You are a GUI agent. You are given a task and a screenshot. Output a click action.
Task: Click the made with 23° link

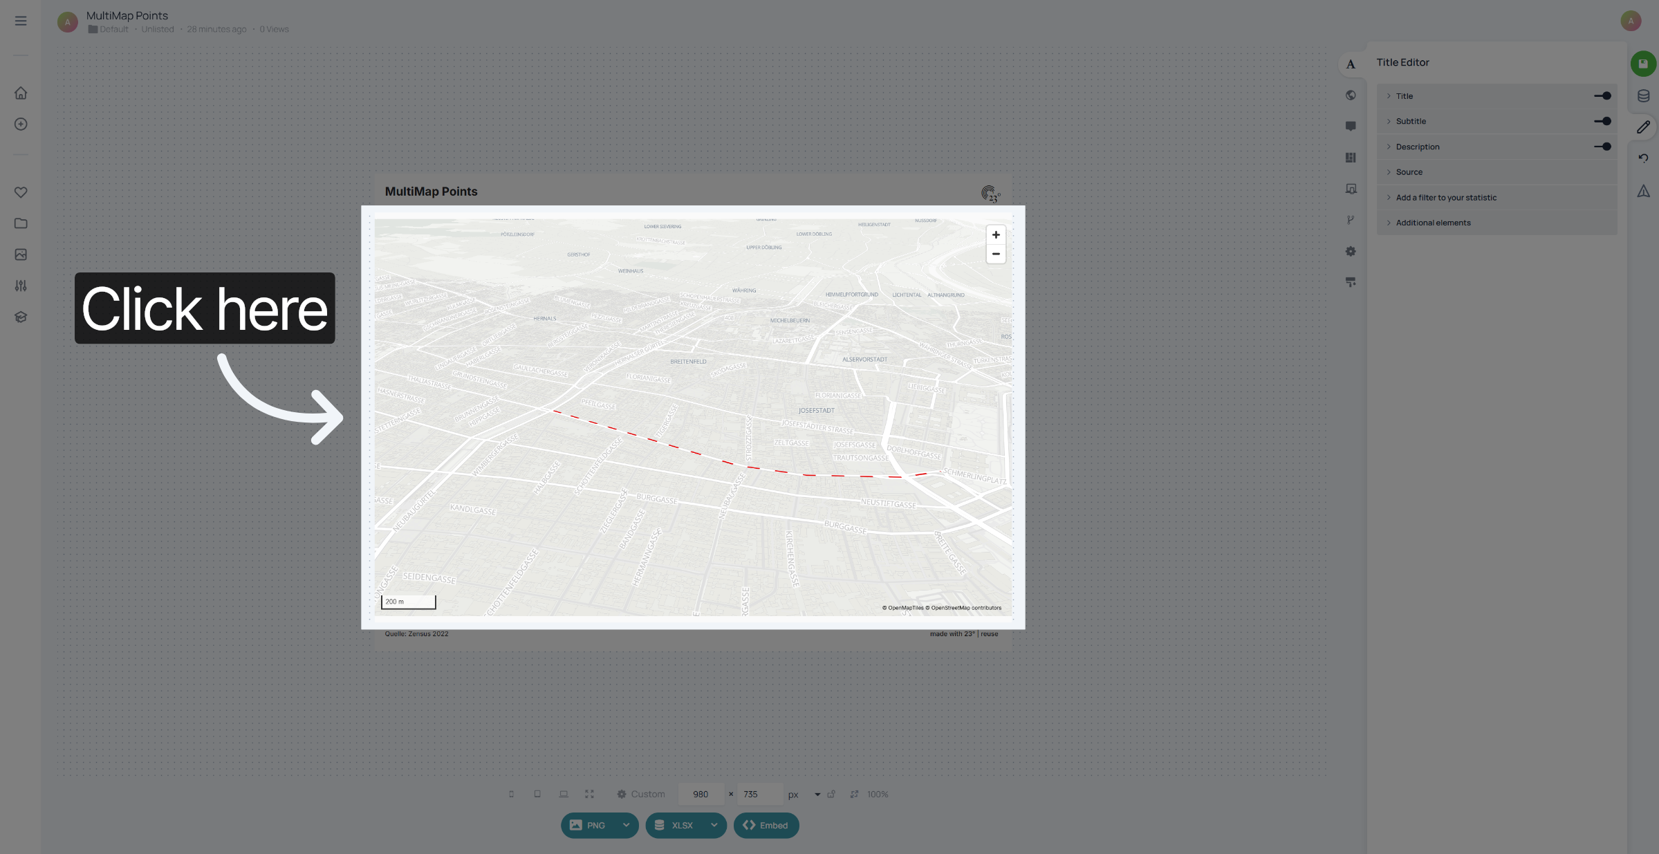click(x=952, y=634)
